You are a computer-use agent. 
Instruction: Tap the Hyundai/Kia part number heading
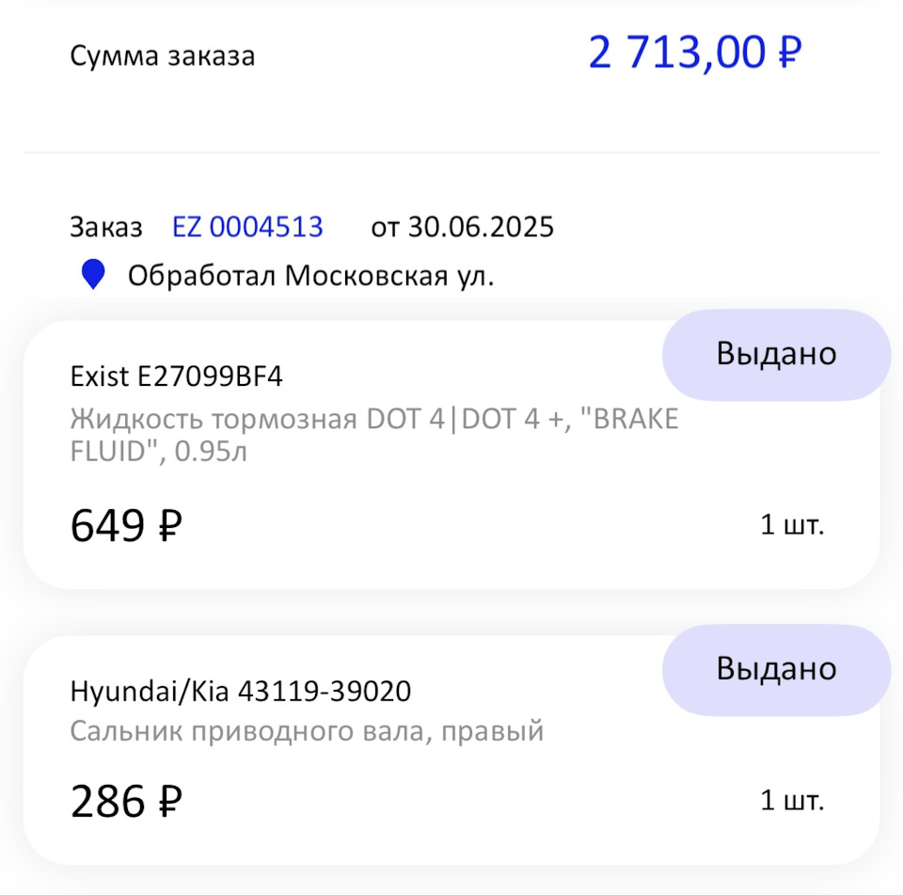(x=241, y=691)
